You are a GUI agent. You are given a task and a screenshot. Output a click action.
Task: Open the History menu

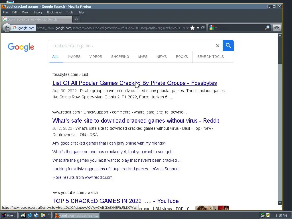tap(38, 12)
